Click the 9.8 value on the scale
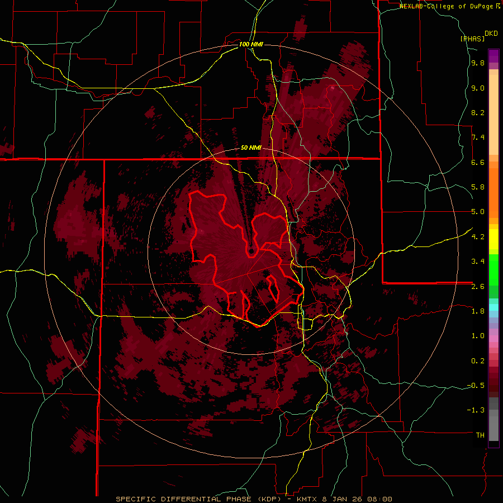Screen dimensions: 503x503 click(478, 63)
